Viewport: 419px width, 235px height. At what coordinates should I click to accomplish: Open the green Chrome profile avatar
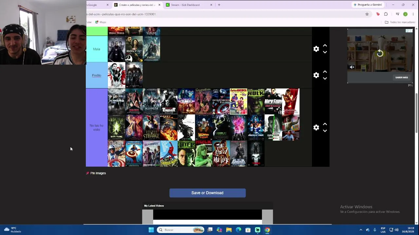pyautogui.click(x=405, y=14)
